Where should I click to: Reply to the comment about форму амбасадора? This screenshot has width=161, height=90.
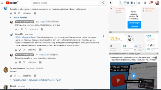click(x=27, y=13)
